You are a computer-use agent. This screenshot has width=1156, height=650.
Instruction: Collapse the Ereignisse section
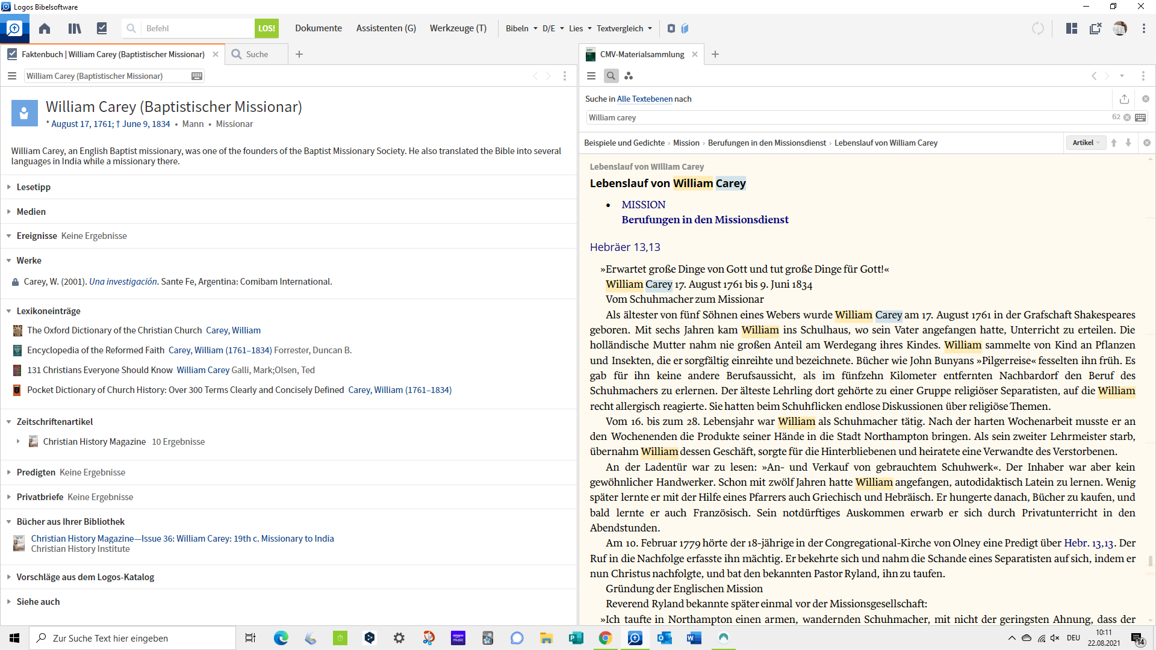pos(9,236)
